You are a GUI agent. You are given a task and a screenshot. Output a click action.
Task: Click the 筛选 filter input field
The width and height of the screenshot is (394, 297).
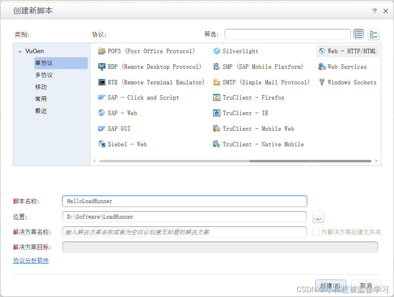(x=287, y=34)
